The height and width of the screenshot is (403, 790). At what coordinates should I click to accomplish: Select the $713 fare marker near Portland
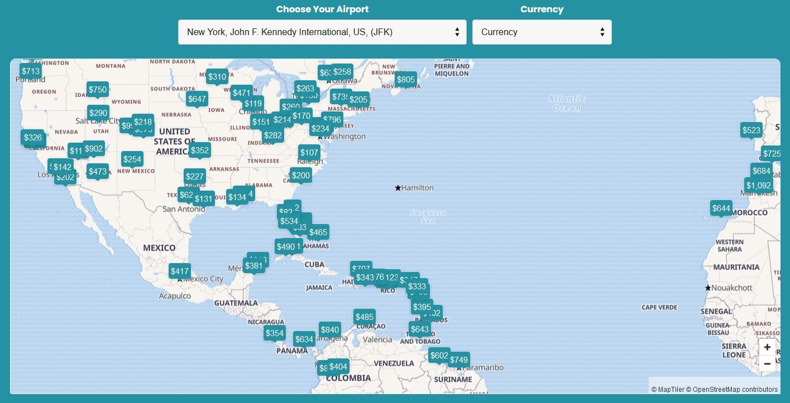pyautogui.click(x=31, y=71)
